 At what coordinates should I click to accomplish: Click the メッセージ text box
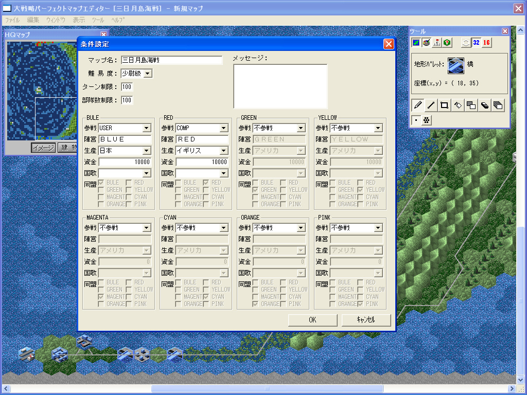[280, 86]
